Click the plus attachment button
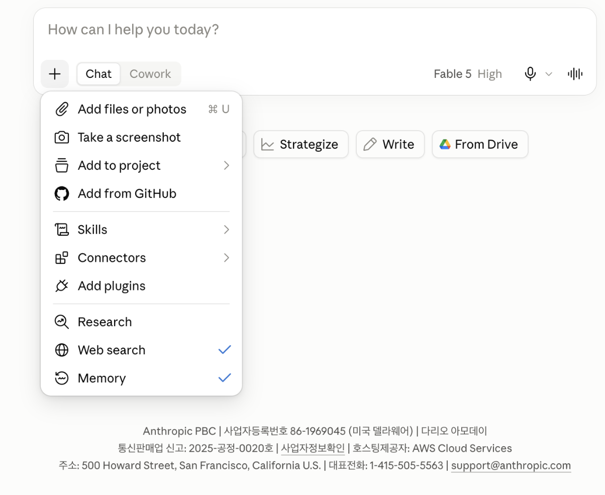The height and width of the screenshot is (495, 605). (x=55, y=74)
